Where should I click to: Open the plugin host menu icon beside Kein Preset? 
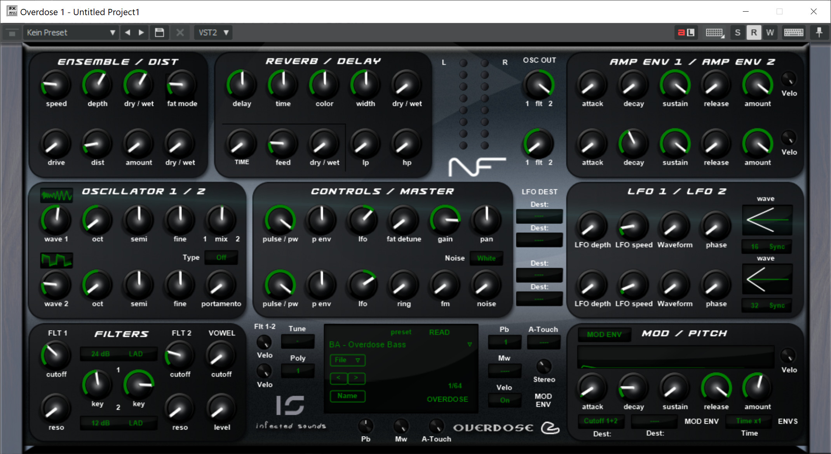12,33
